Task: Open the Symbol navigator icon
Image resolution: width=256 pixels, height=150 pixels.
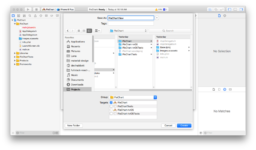Action: [24, 16]
